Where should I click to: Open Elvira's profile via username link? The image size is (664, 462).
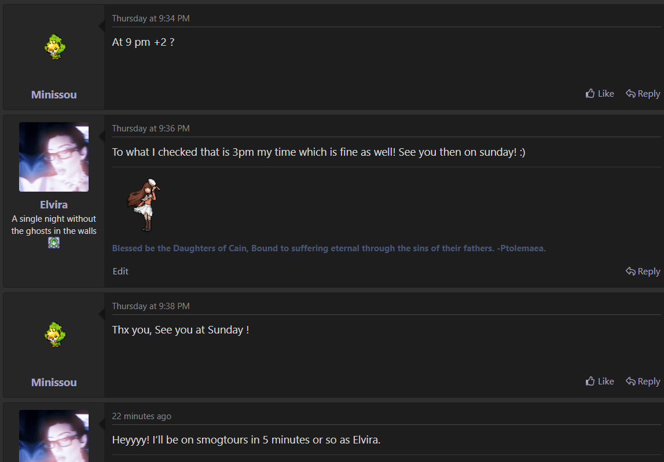pyautogui.click(x=54, y=204)
